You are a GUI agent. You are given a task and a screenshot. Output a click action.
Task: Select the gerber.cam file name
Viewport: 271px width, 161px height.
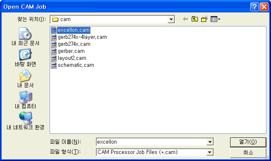click(71, 51)
